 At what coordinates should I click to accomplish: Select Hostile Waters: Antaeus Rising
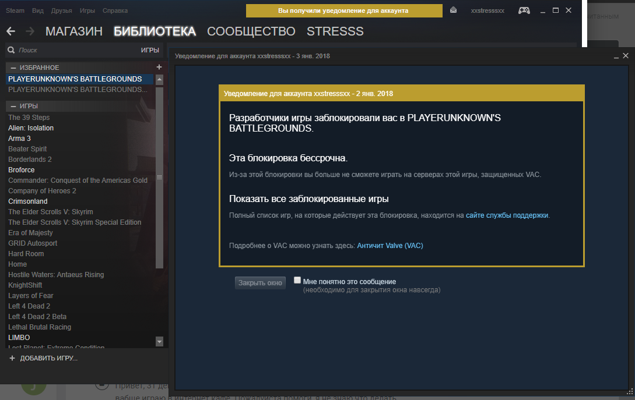(x=57, y=275)
